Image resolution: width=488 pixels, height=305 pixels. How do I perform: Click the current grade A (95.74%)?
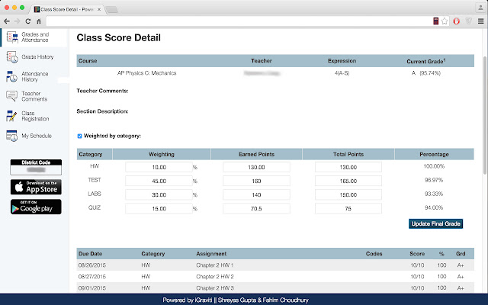[x=425, y=73]
